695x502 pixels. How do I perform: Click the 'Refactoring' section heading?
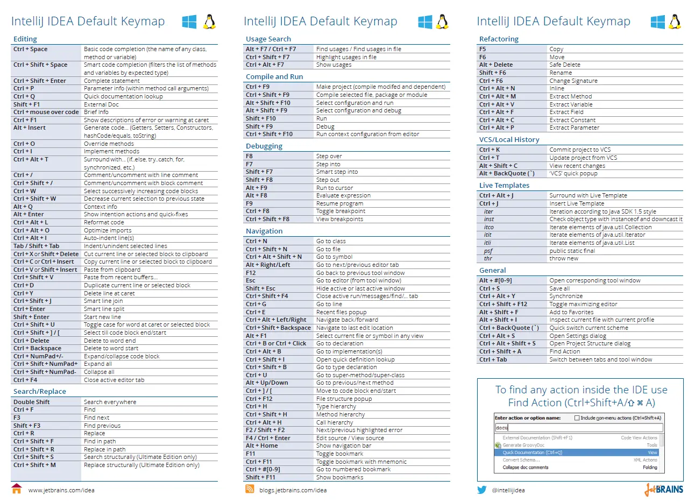coord(499,39)
